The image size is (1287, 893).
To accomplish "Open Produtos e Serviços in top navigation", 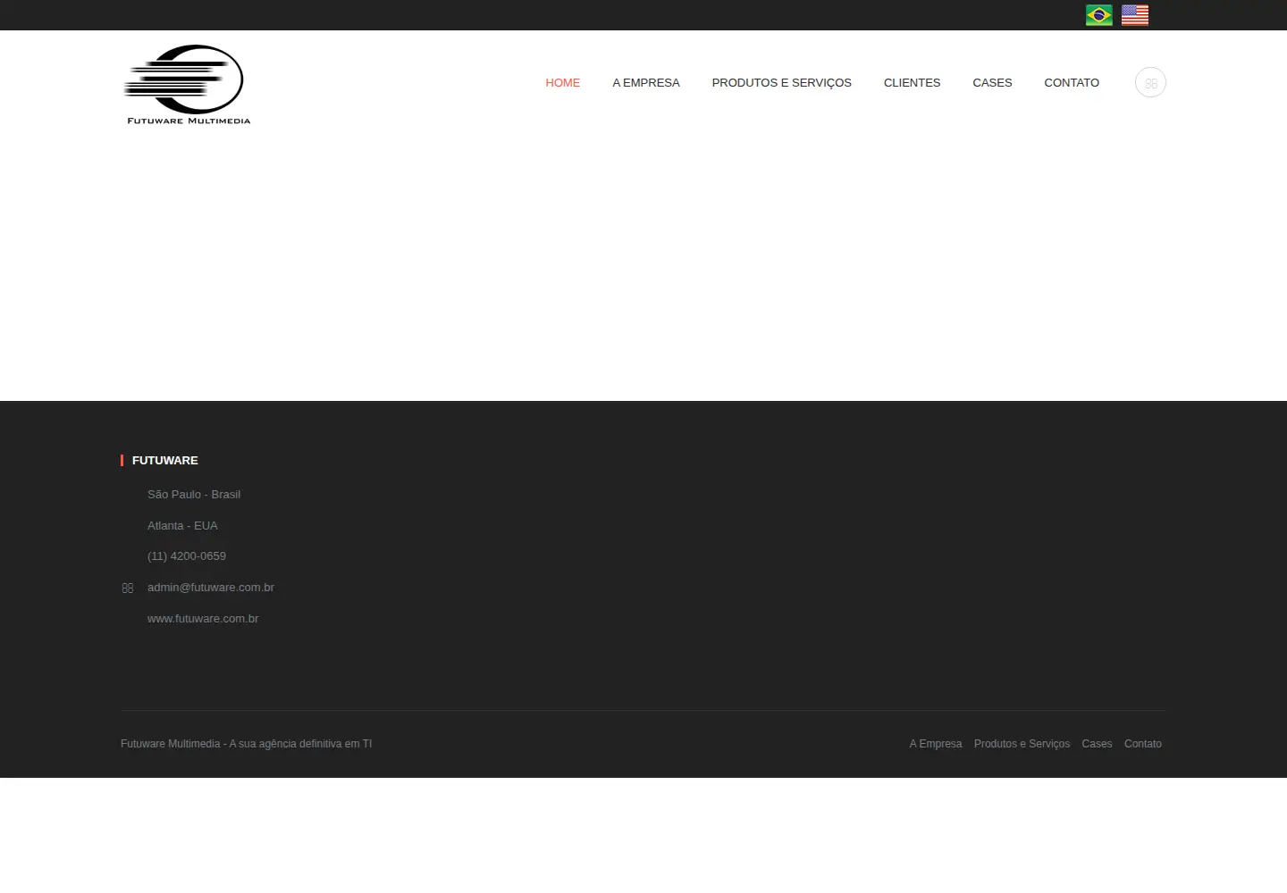I will coord(781,82).
